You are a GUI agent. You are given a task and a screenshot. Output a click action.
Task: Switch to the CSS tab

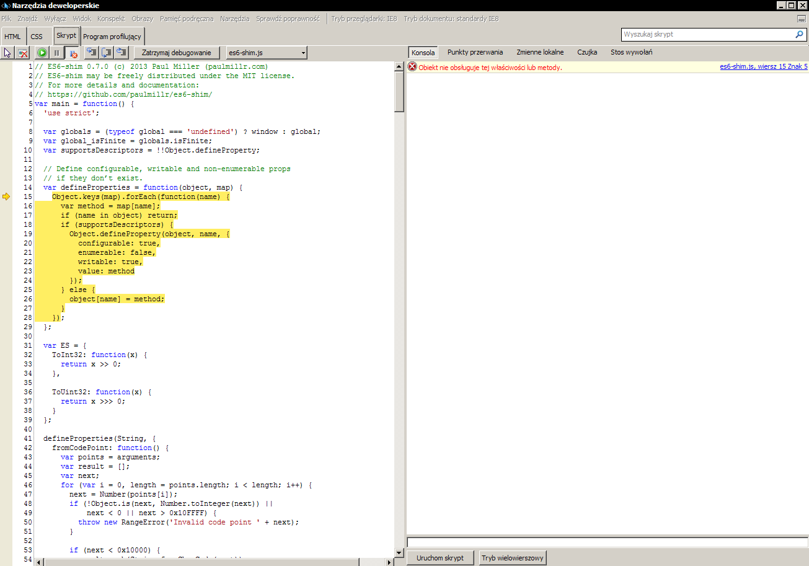click(x=37, y=37)
